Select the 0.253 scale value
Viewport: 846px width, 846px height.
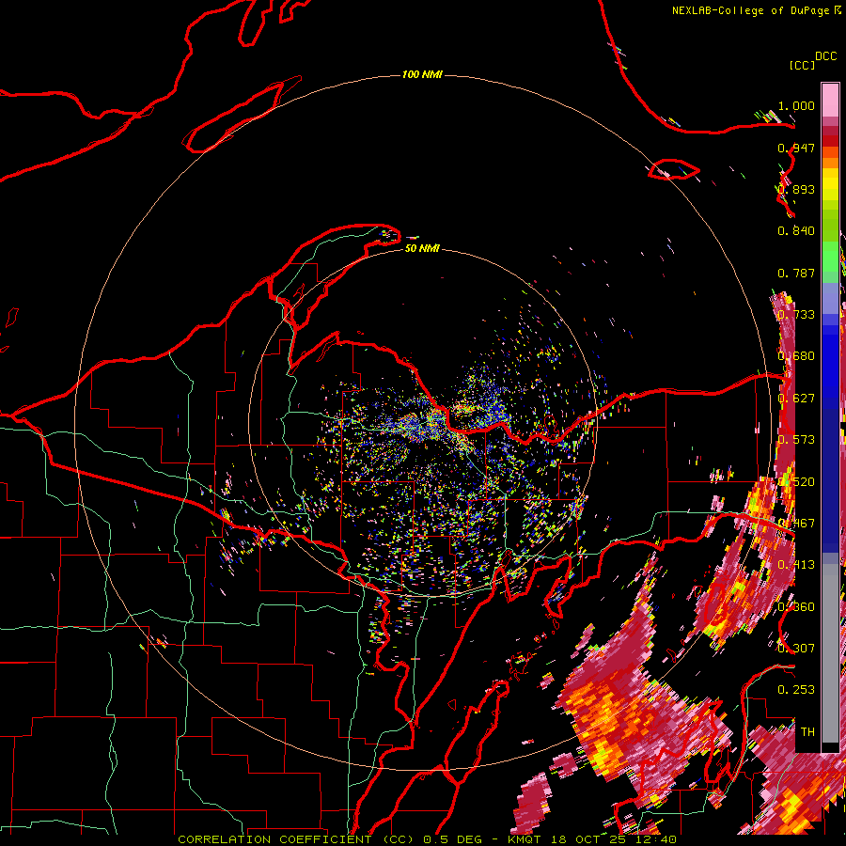coord(796,690)
